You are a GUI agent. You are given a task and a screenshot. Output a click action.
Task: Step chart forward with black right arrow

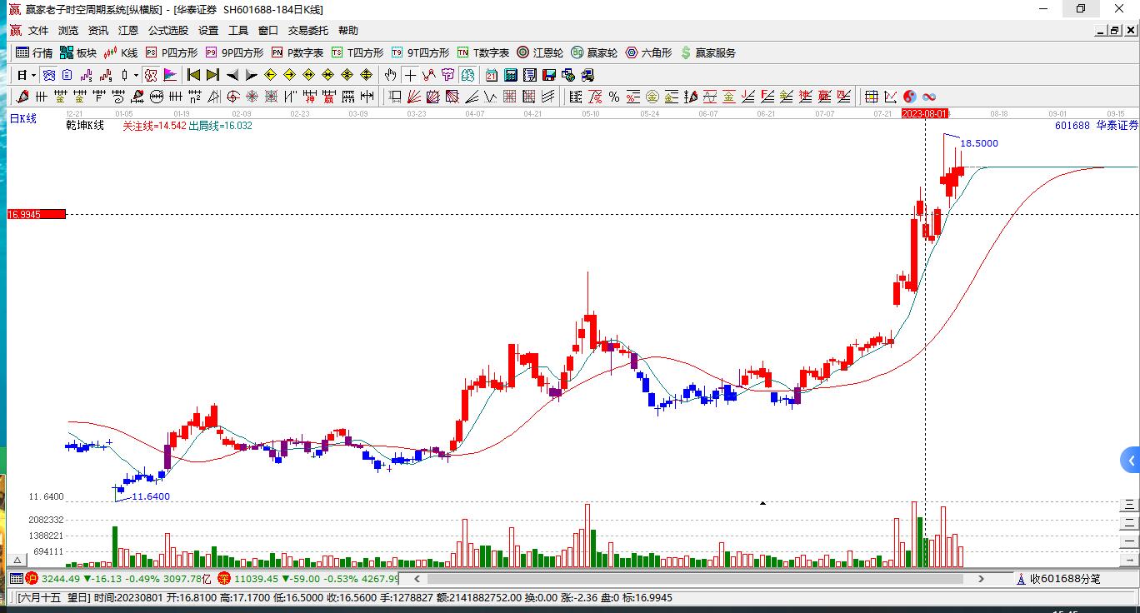click(x=252, y=75)
